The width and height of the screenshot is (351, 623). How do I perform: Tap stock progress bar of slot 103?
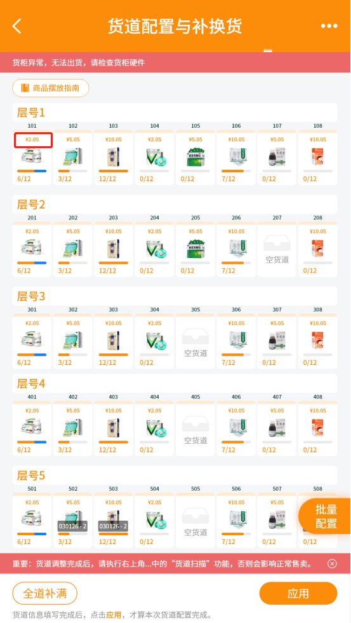114,171
